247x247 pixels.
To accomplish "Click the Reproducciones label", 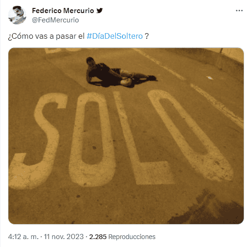I will pyautogui.click(x=132, y=237).
